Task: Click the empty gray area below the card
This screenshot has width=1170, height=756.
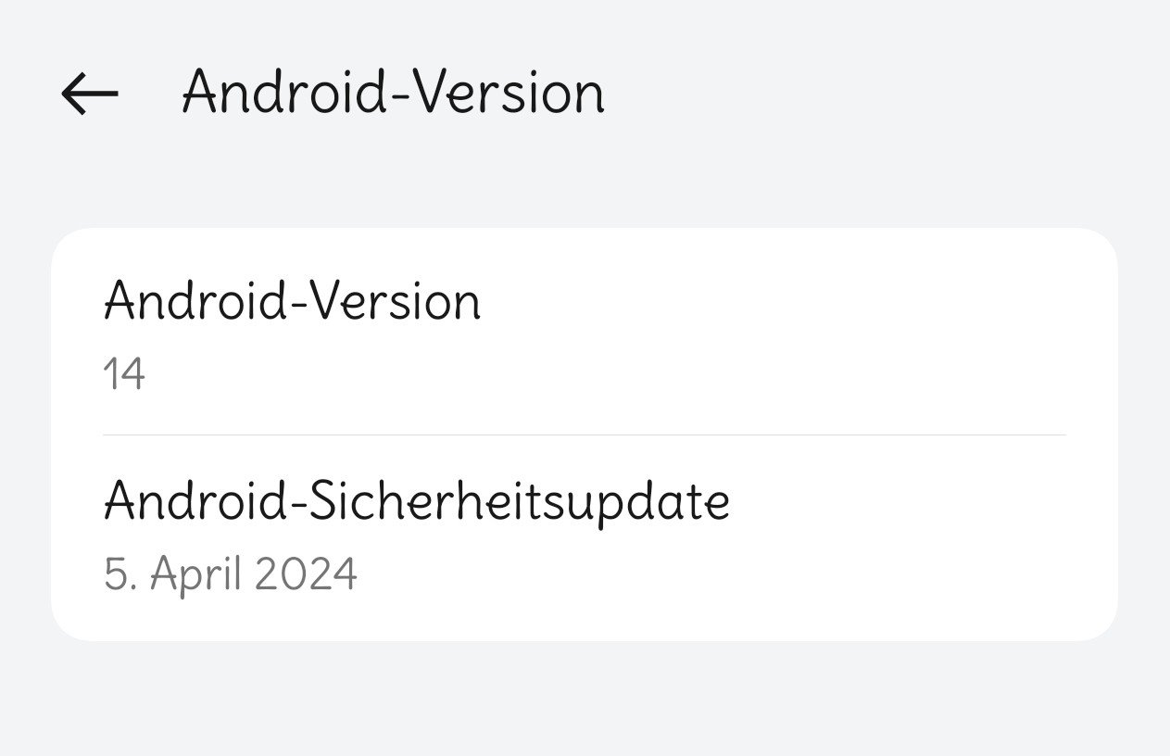Action: pos(584,699)
